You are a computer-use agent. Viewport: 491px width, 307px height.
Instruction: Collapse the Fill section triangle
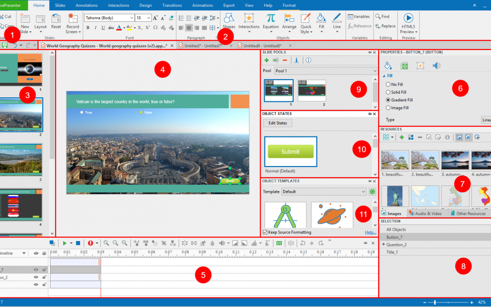tap(384, 76)
